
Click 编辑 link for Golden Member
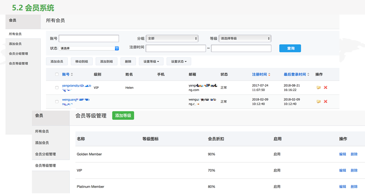point(342,154)
